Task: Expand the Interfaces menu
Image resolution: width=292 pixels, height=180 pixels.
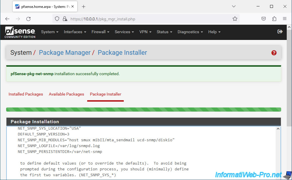Action: [75, 32]
